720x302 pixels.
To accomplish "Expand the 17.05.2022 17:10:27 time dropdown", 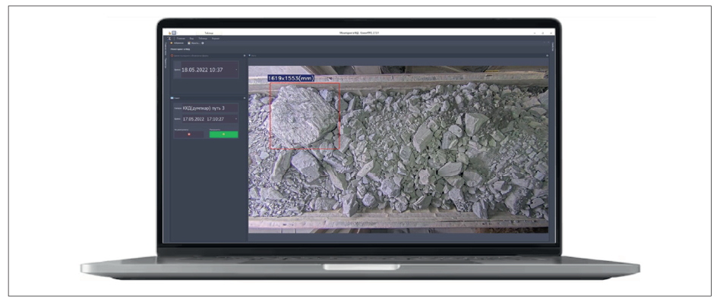I will [236, 119].
